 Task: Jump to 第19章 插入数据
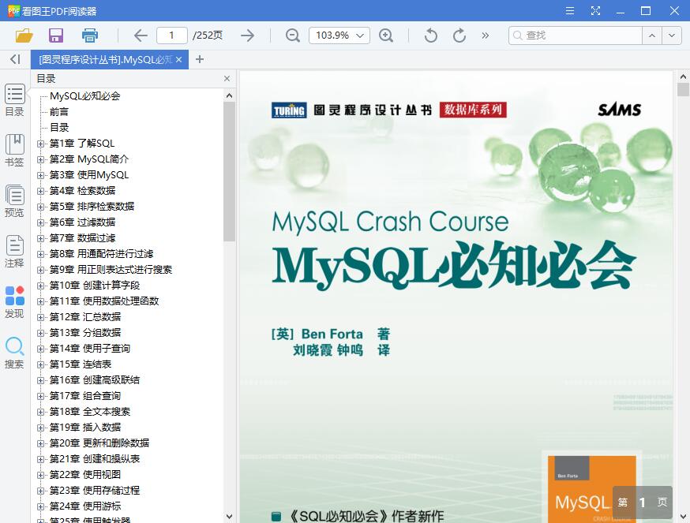point(85,428)
